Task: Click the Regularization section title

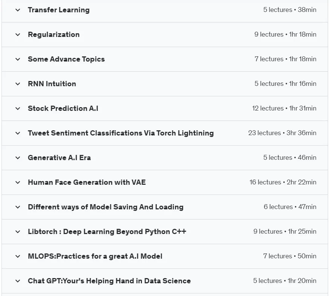Action: tap(54, 34)
